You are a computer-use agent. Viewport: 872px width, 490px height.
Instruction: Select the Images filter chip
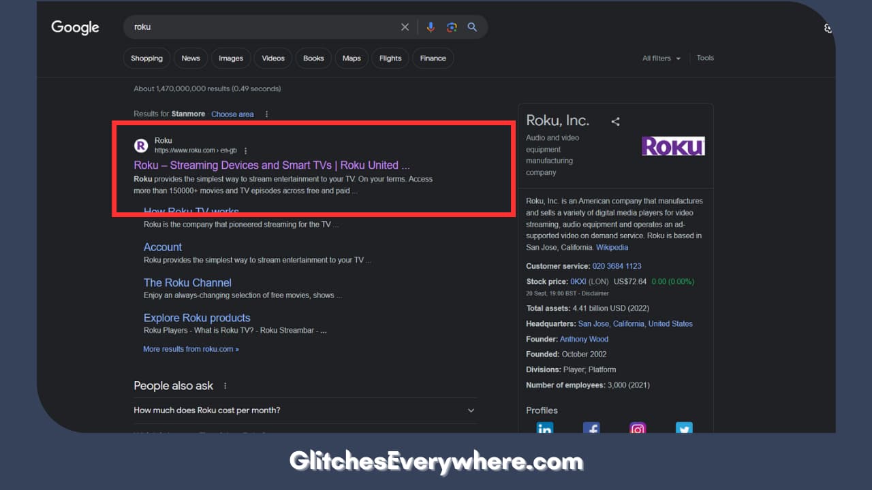point(231,59)
